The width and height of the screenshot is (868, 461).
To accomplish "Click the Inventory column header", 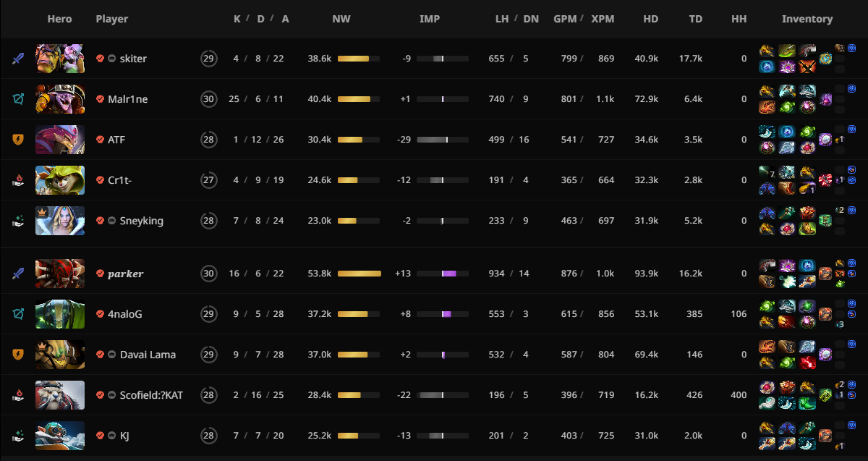I will (807, 20).
